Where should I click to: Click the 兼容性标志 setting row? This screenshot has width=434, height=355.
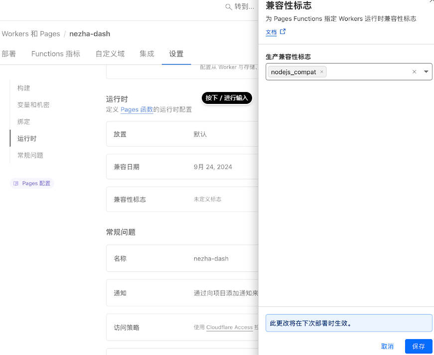point(182,199)
